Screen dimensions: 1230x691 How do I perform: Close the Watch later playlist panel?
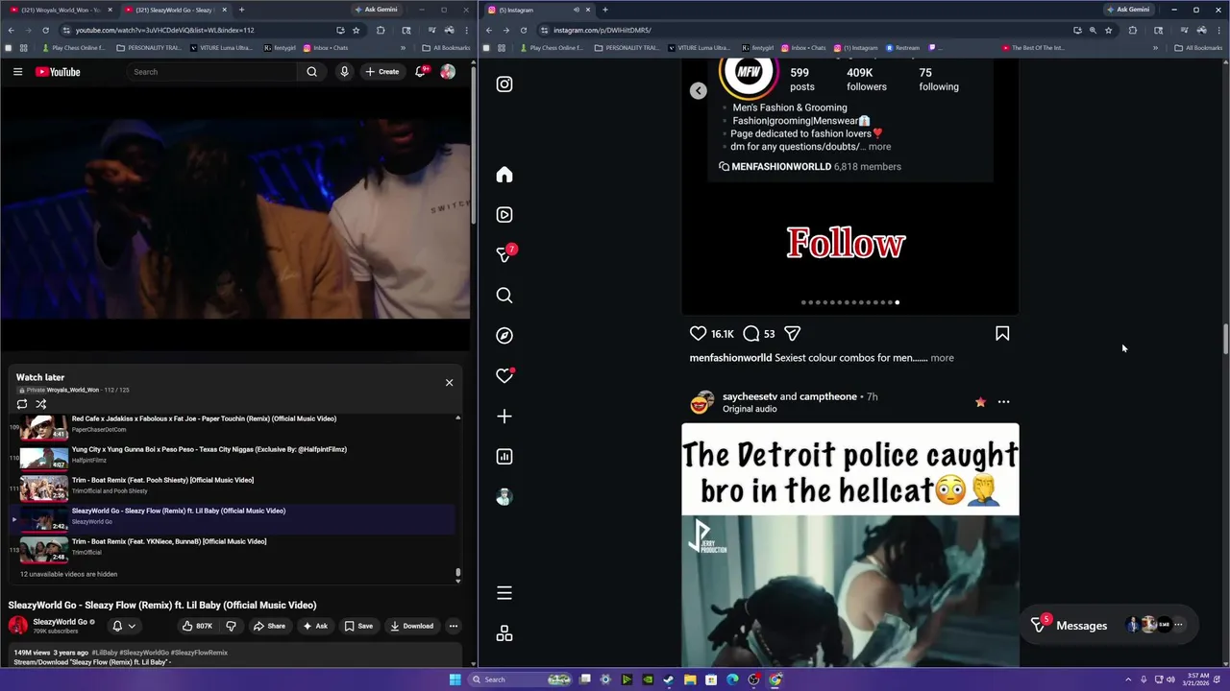coord(449,383)
